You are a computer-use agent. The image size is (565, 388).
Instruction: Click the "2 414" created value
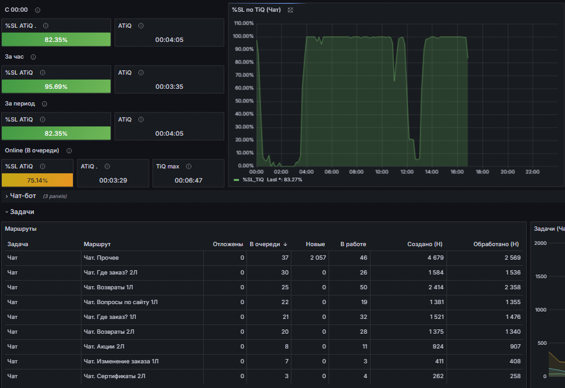pos(436,287)
